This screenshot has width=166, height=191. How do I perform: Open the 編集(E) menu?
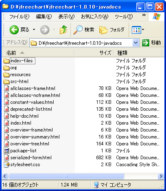point(44,17)
